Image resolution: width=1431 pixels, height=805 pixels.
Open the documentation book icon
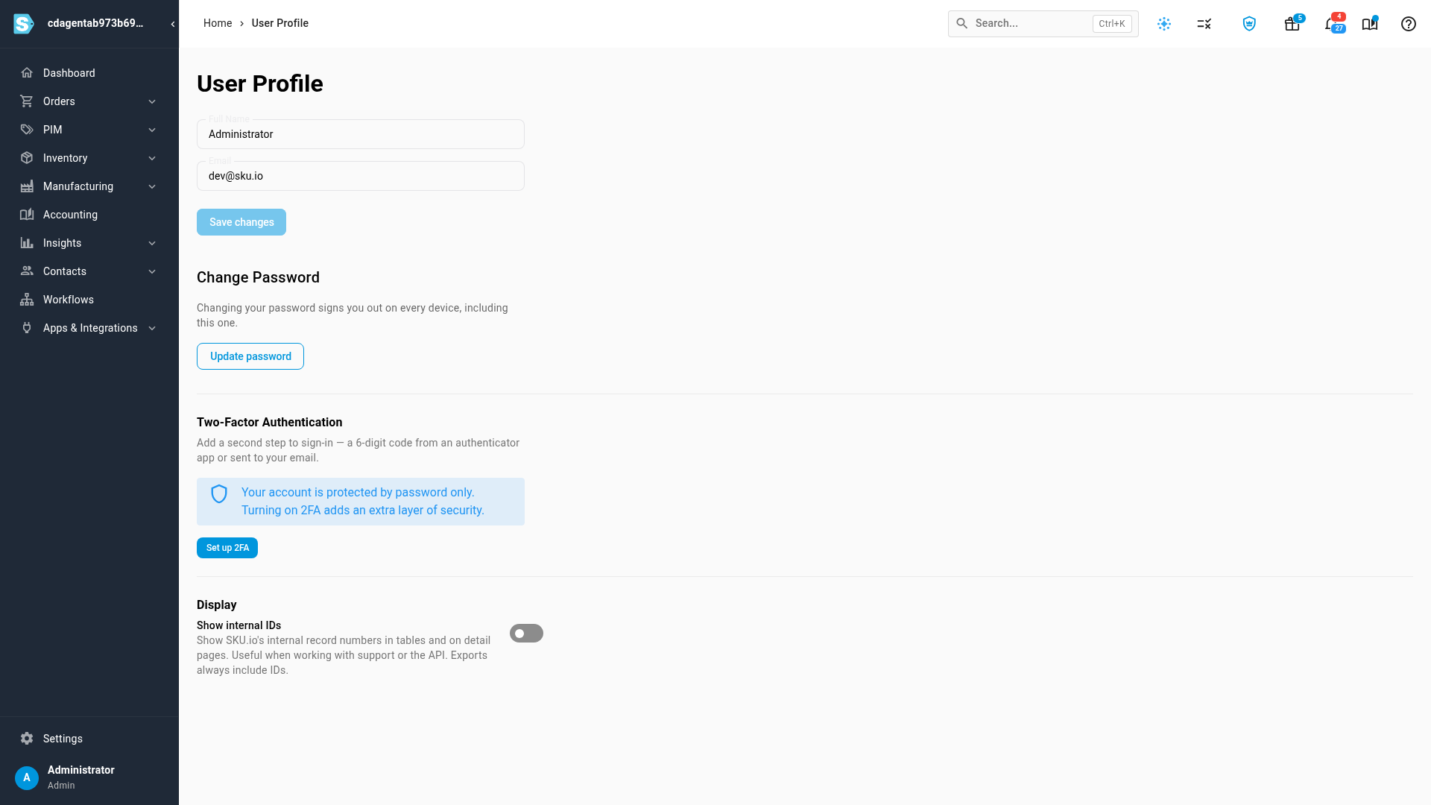coord(1370,24)
